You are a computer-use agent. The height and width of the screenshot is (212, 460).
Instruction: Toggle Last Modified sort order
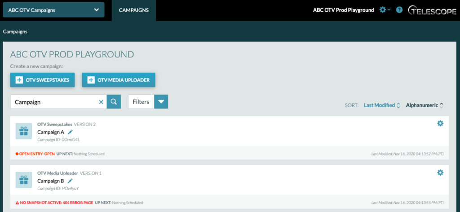point(382,105)
